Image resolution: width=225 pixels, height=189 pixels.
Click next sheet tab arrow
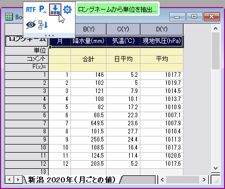coord(18,180)
